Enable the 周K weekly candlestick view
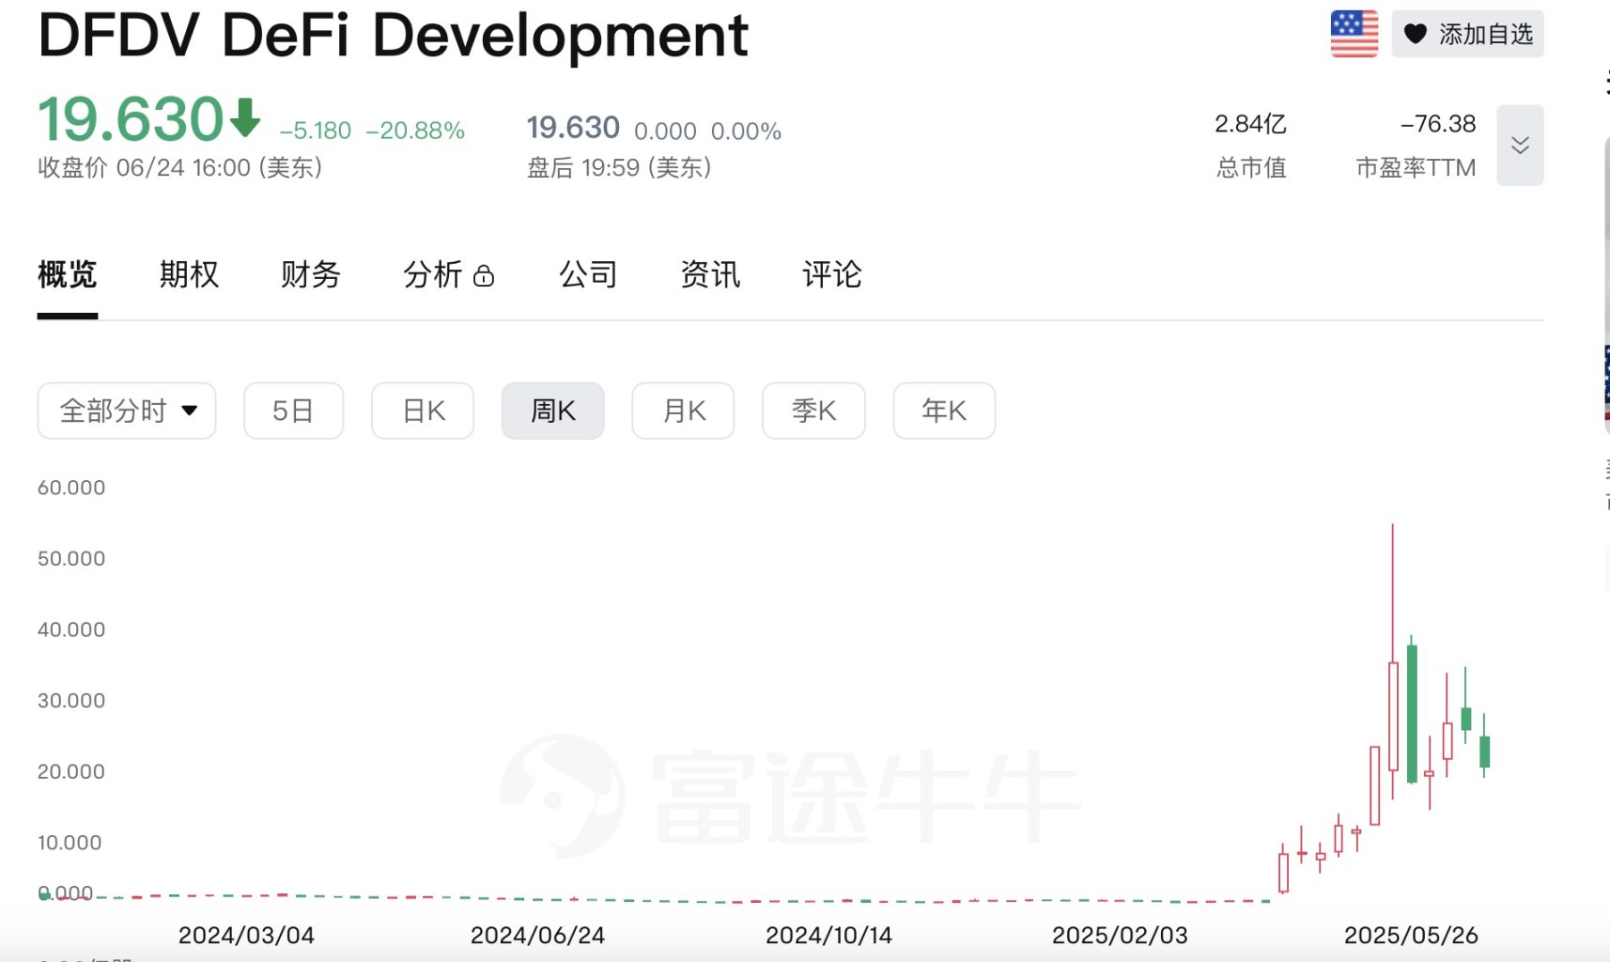 [x=553, y=411]
